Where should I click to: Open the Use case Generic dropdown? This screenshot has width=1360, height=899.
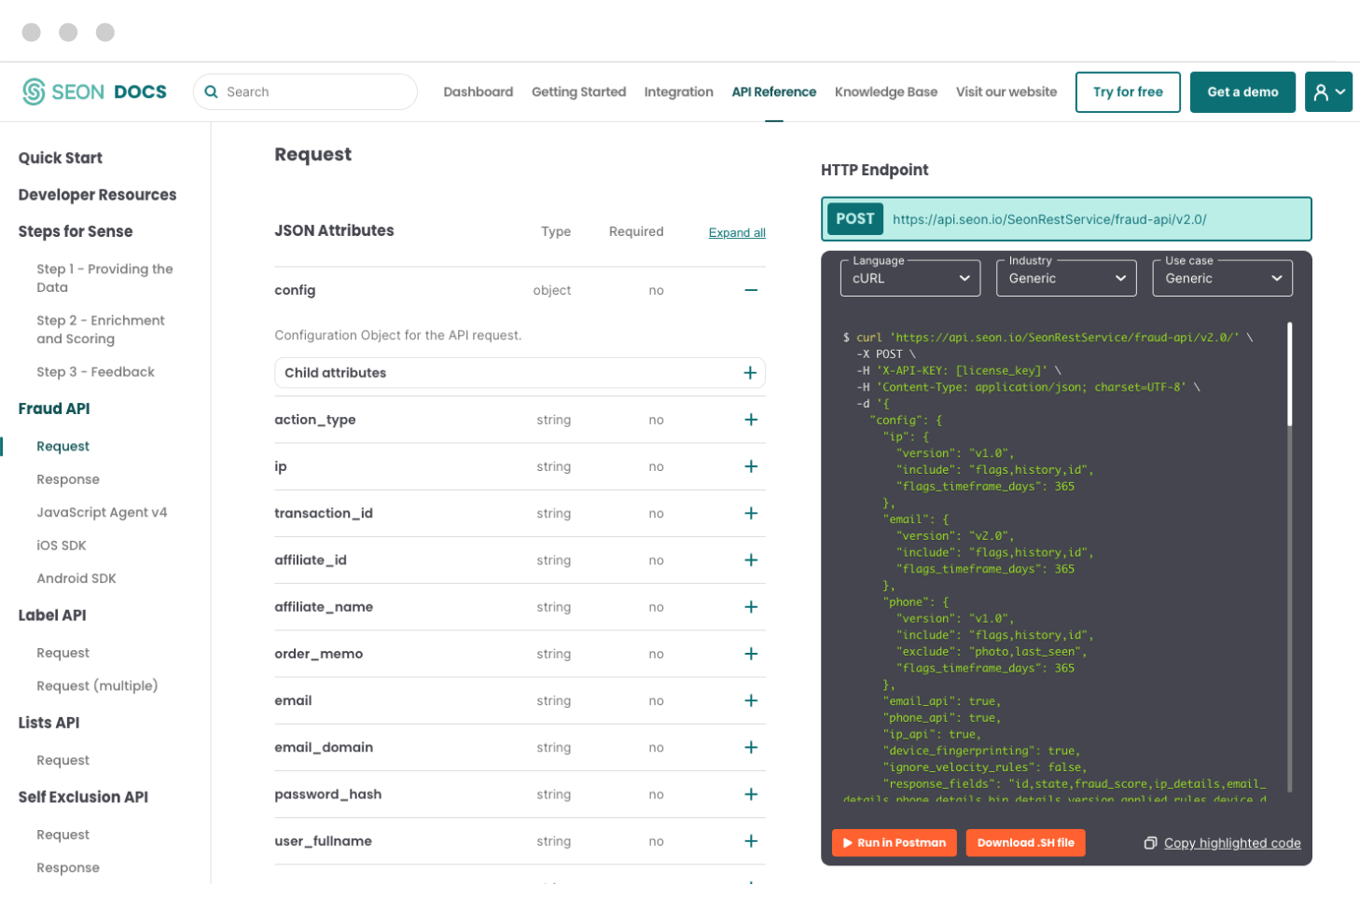pyautogui.click(x=1223, y=278)
